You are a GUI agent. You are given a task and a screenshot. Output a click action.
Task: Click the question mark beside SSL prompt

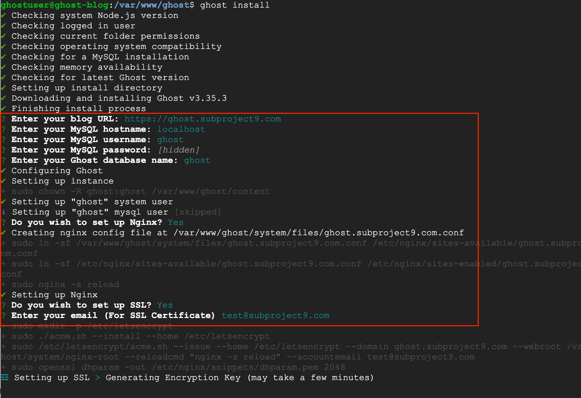[3, 305]
